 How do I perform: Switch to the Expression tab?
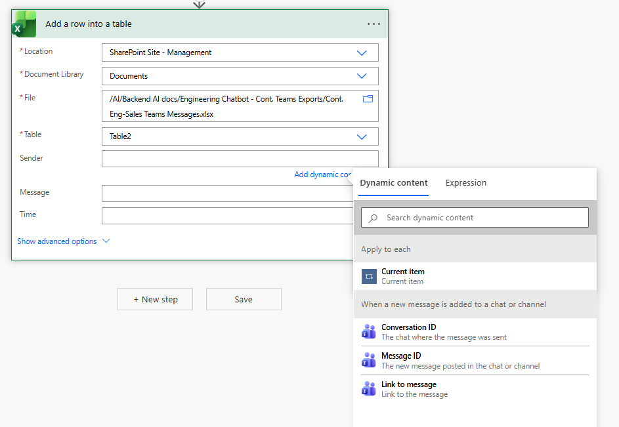(466, 183)
